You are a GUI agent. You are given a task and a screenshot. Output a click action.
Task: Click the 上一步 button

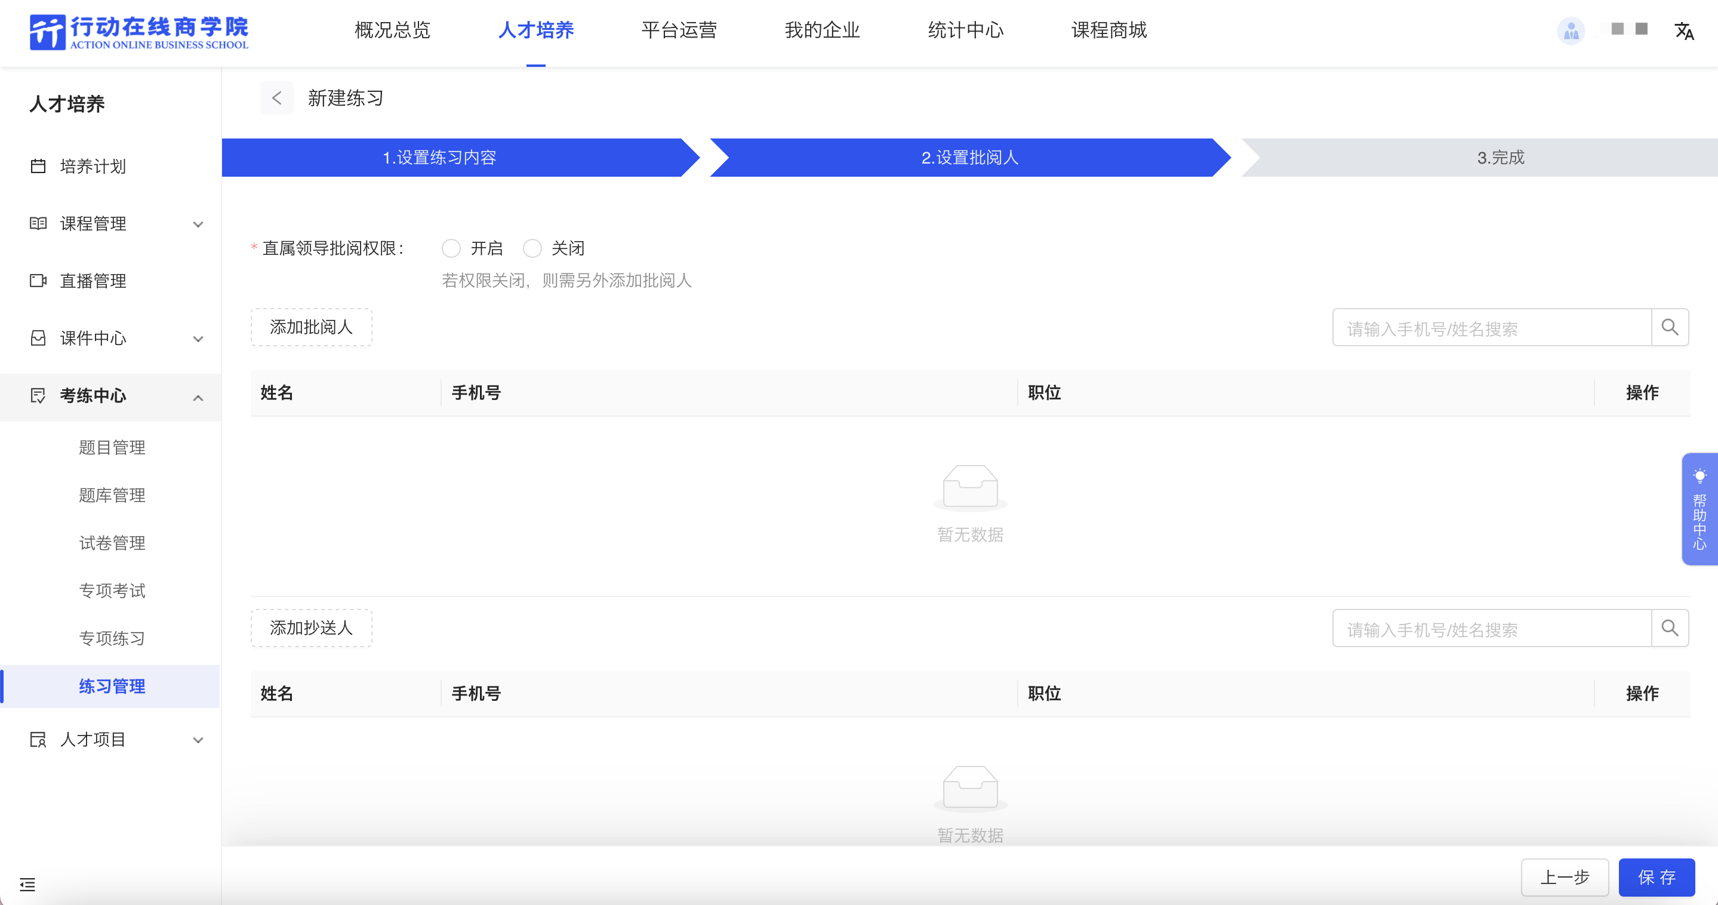(1565, 877)
